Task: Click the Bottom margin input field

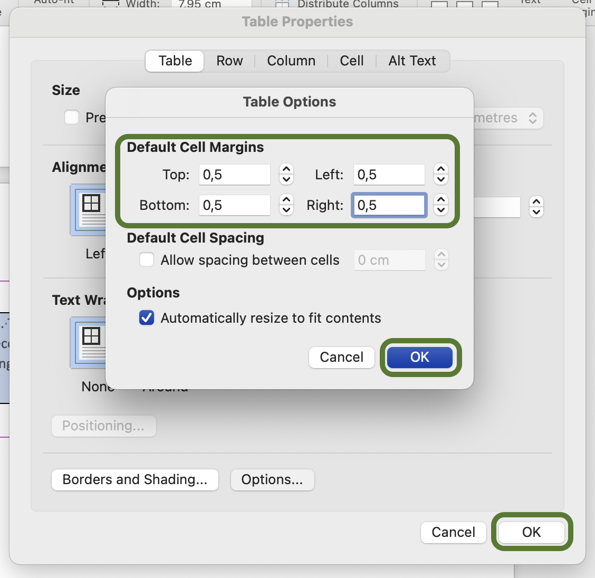Action: pyautogui.click(x=235, y=205)
